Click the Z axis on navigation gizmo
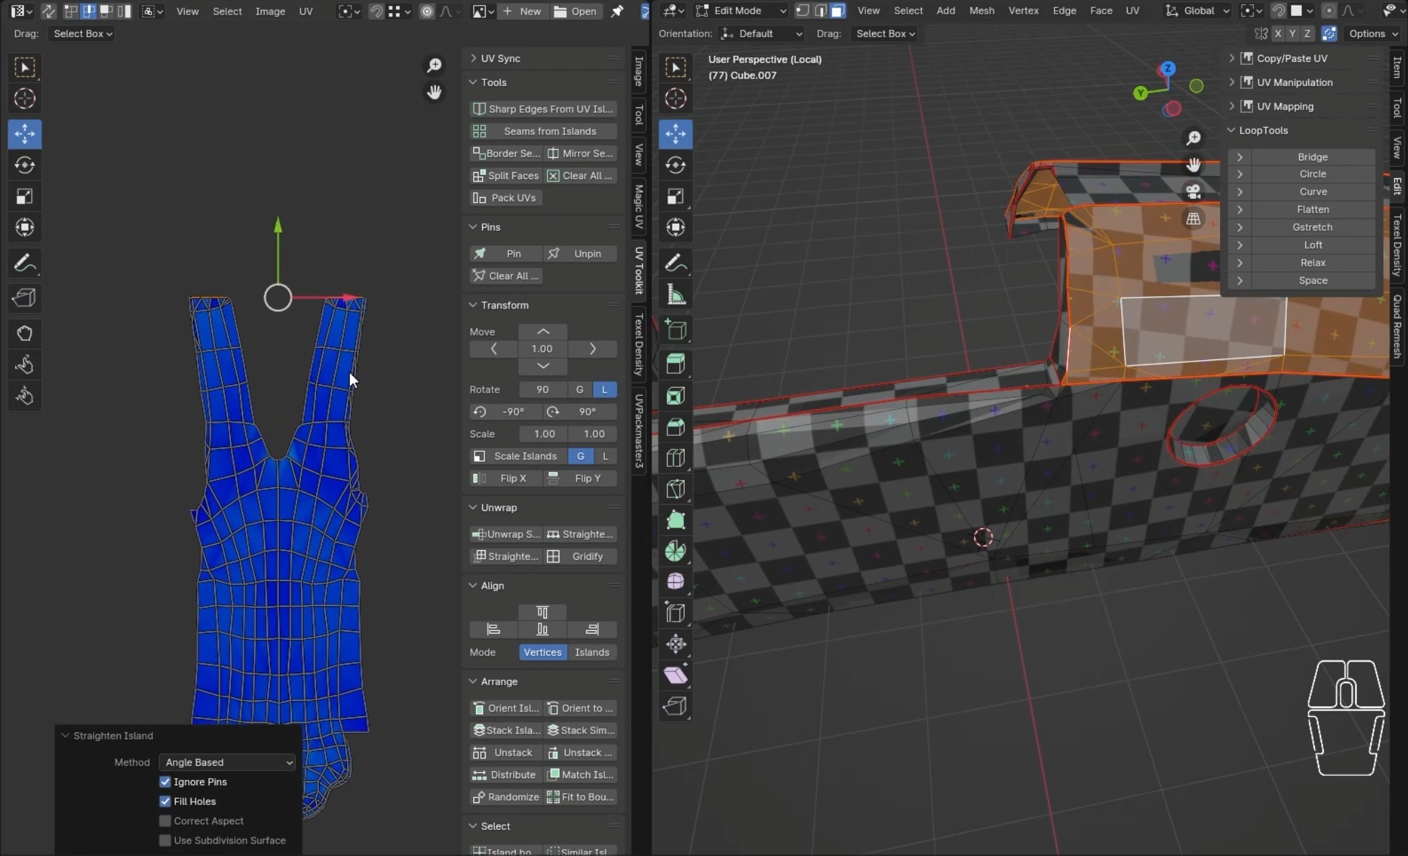This screenshot has height=856, width=1408. [1168, 68]
